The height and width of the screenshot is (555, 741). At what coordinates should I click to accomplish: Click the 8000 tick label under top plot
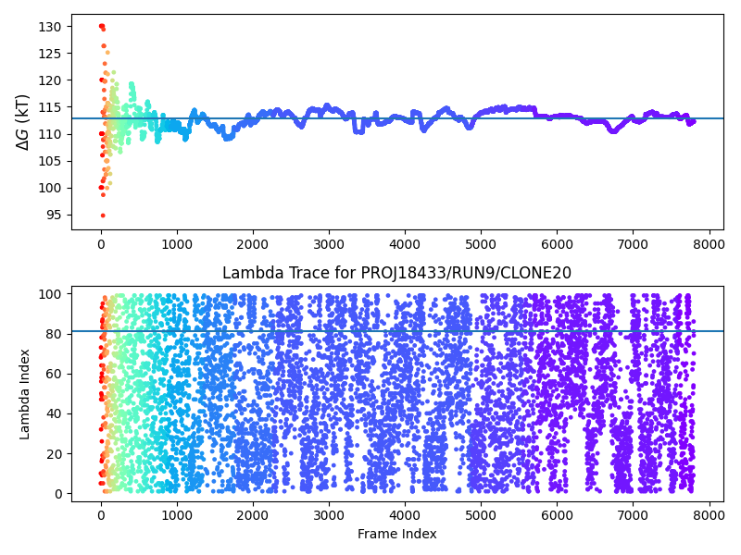tap(709, 245)
